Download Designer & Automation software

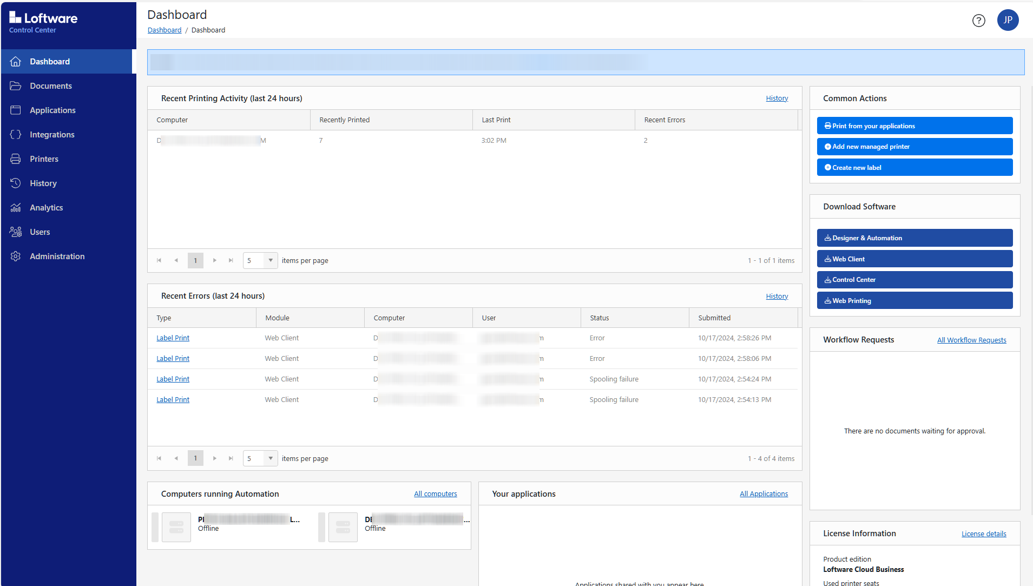tap(914, 238)
